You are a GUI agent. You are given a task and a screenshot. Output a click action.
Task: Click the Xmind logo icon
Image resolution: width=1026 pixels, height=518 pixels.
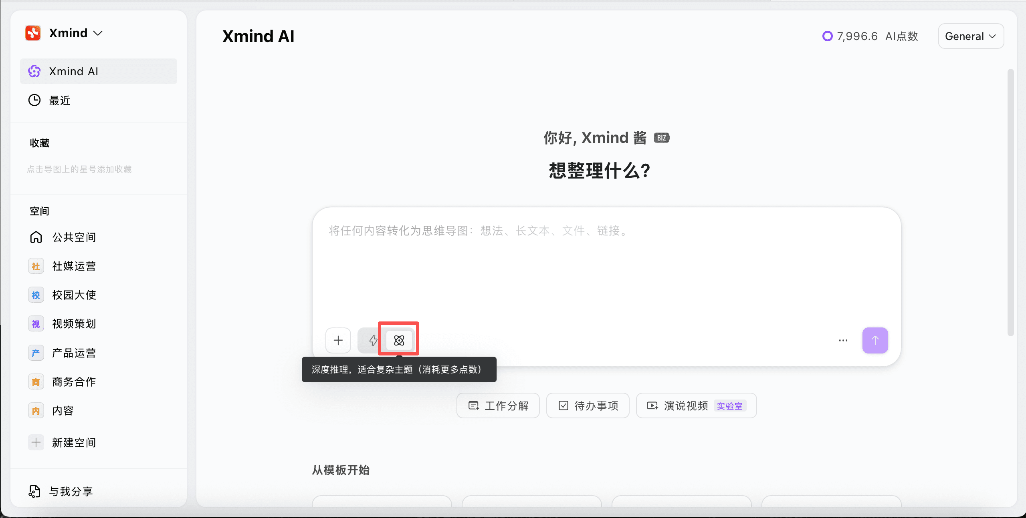coord(33,33)
